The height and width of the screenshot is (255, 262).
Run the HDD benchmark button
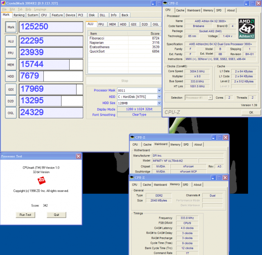[x=11, y=76]
